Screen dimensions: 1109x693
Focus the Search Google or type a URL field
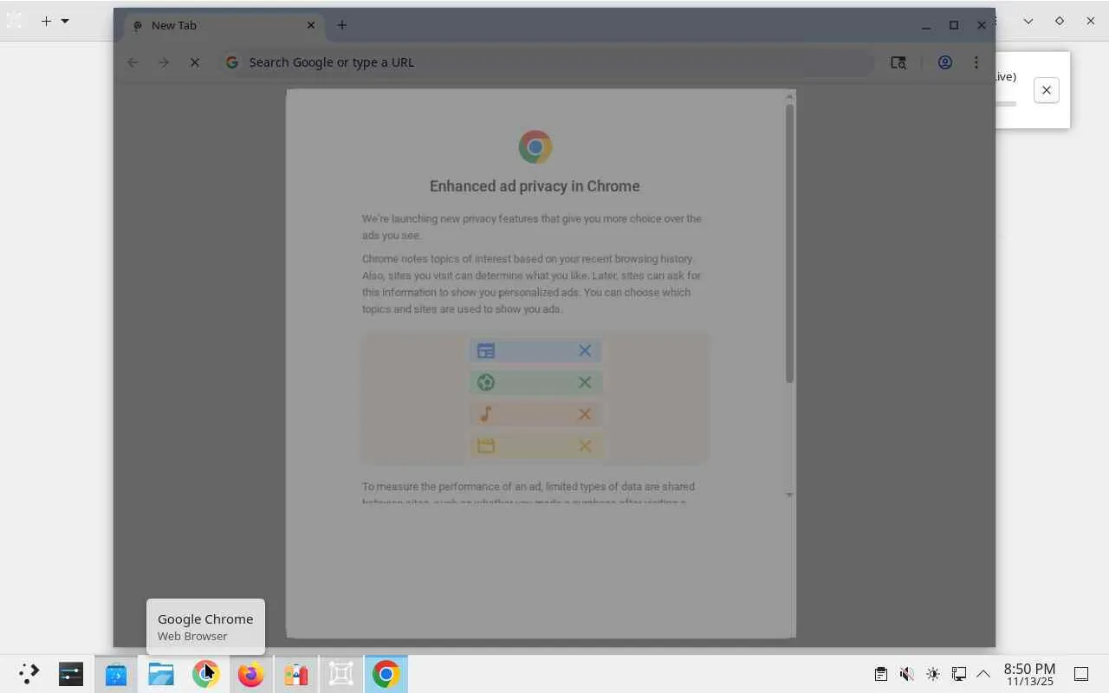click(546, 62)
